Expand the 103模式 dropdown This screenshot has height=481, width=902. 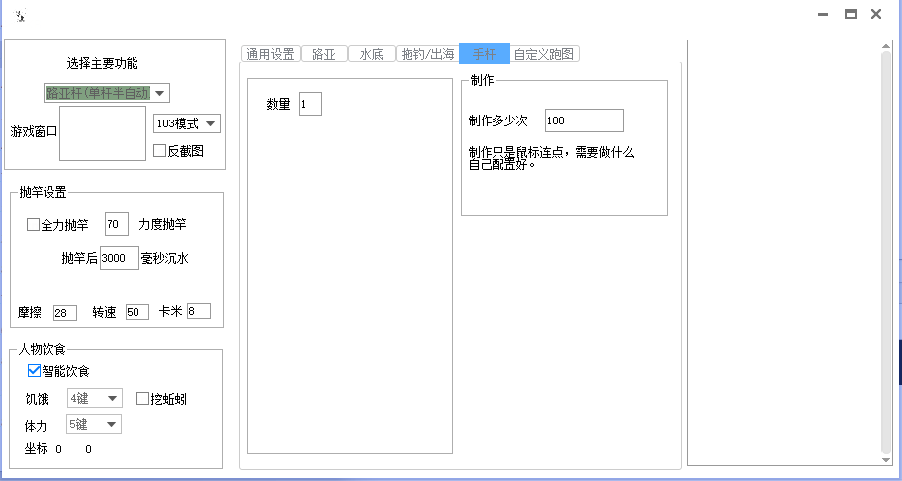[x=210, y=123]
